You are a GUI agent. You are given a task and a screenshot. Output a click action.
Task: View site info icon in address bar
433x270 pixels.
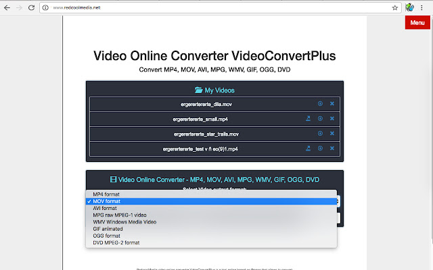point(45,7)
